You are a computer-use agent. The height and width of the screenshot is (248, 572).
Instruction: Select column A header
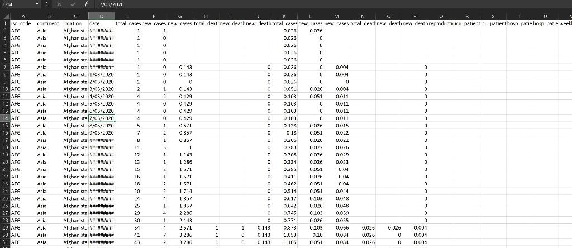coord(23,16)
